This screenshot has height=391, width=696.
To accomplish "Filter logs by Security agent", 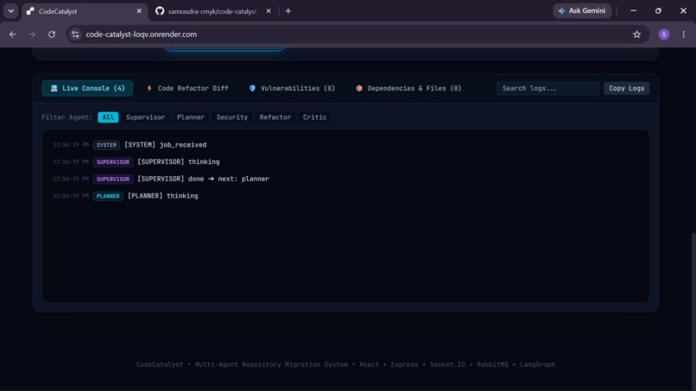I will tap(231, 117).
